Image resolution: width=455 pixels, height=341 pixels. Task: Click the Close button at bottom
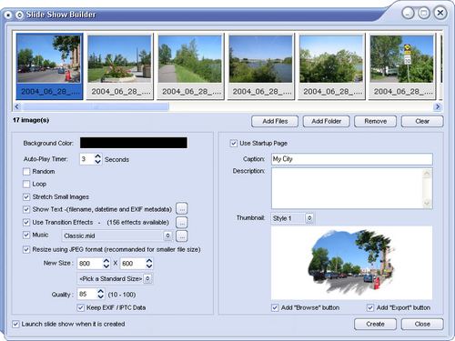[x=422, y=324]
